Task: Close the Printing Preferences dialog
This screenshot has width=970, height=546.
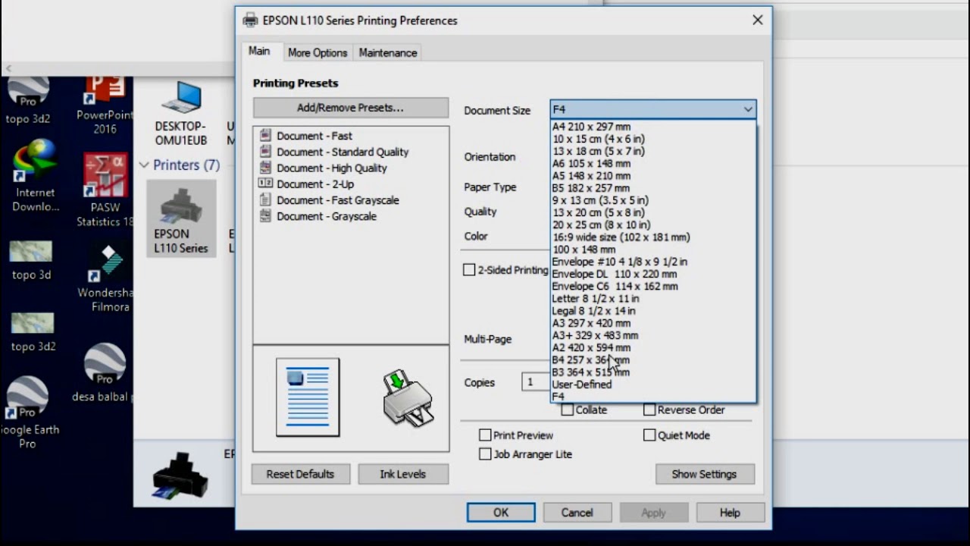Action: pos(757,20)
